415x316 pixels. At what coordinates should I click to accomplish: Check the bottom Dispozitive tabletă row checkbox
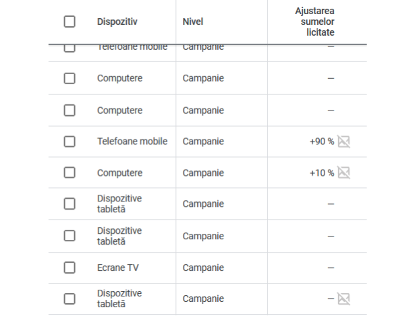70,299
